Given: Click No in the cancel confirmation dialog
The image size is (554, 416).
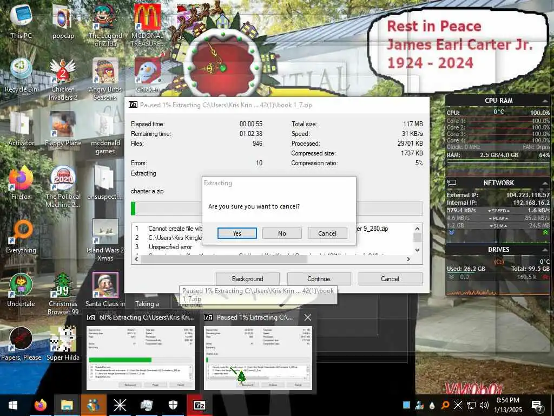Looking at the screenshot, I should [x=282, y=233].
